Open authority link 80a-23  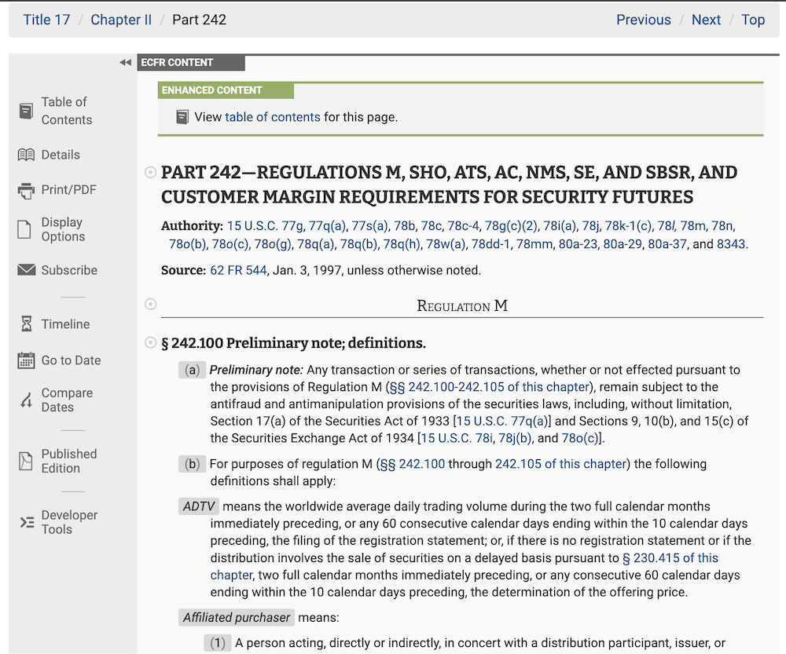click(578, 244)
